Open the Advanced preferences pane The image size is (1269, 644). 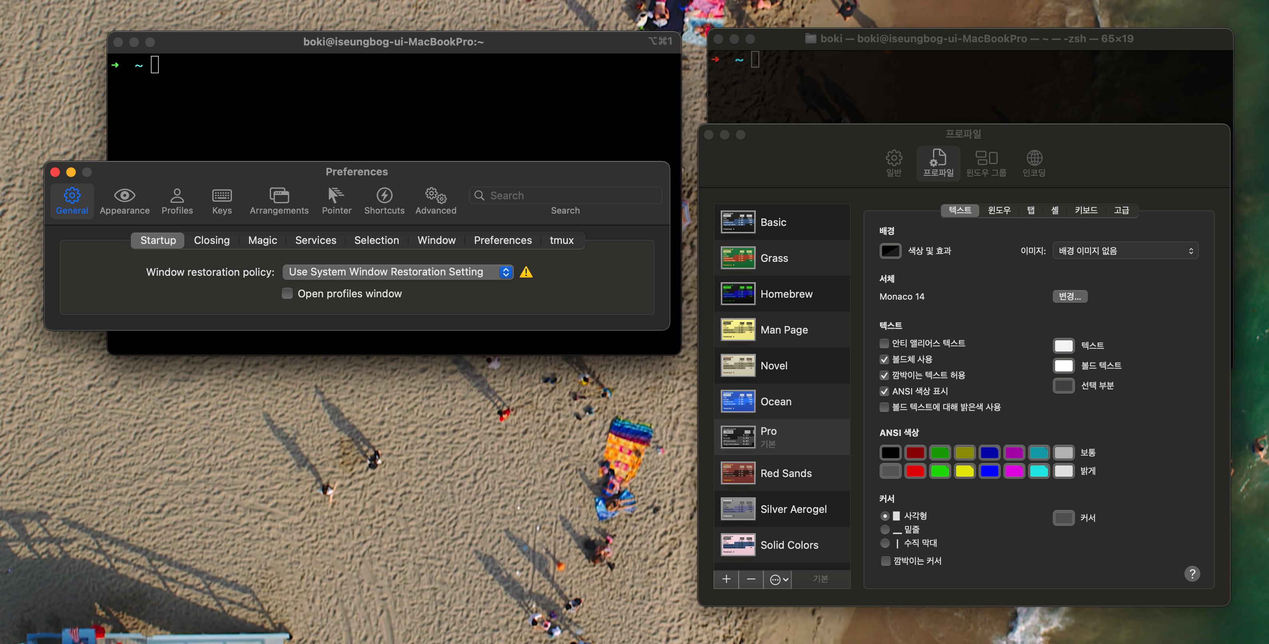point(435,201)
